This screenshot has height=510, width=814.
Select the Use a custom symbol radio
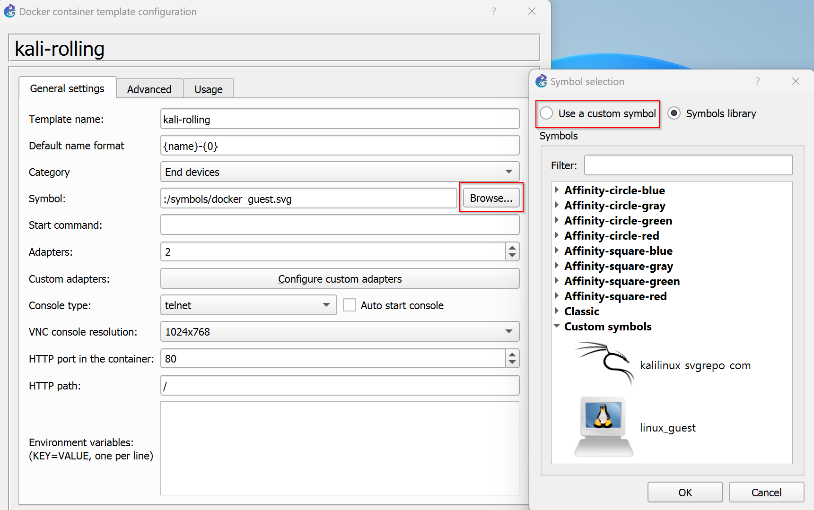pyautogui.click(x=547, y=113)
